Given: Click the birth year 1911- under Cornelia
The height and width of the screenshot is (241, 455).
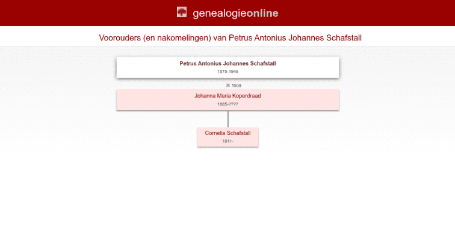Looking at the screenshot, I should 227,141.
